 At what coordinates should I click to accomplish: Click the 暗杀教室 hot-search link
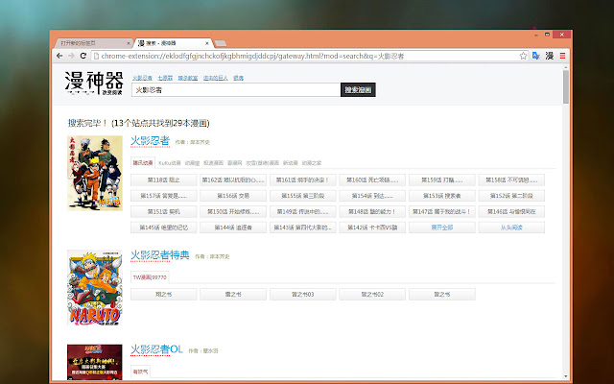(x=188, y=78)
